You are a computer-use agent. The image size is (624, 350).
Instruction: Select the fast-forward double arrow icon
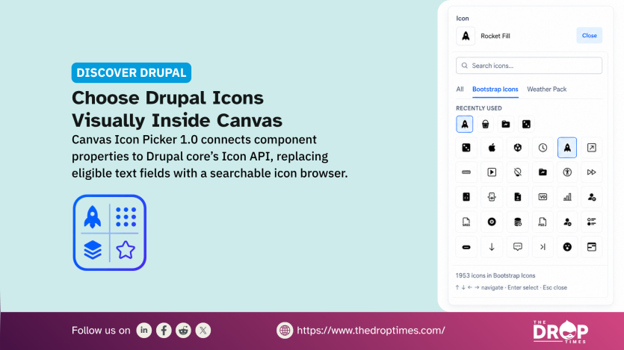point(592,172)
